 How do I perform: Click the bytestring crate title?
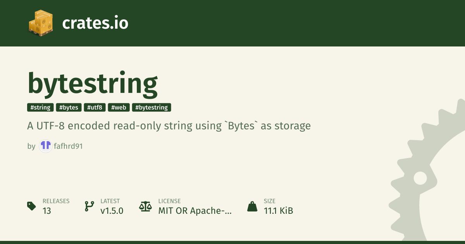(93, 83)
